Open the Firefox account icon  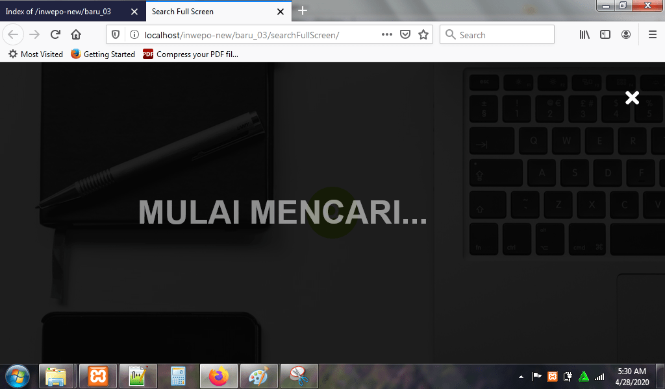[x=626, y=35]
